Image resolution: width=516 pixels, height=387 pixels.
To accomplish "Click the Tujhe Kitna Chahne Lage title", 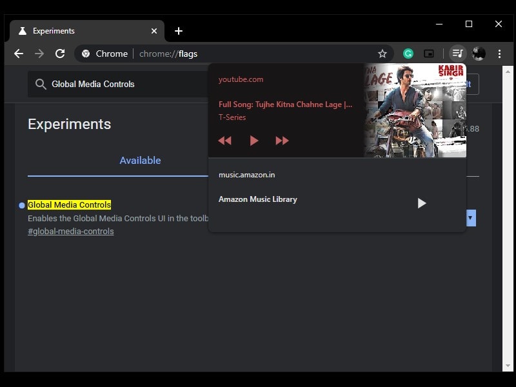I will tap(285, 104).
